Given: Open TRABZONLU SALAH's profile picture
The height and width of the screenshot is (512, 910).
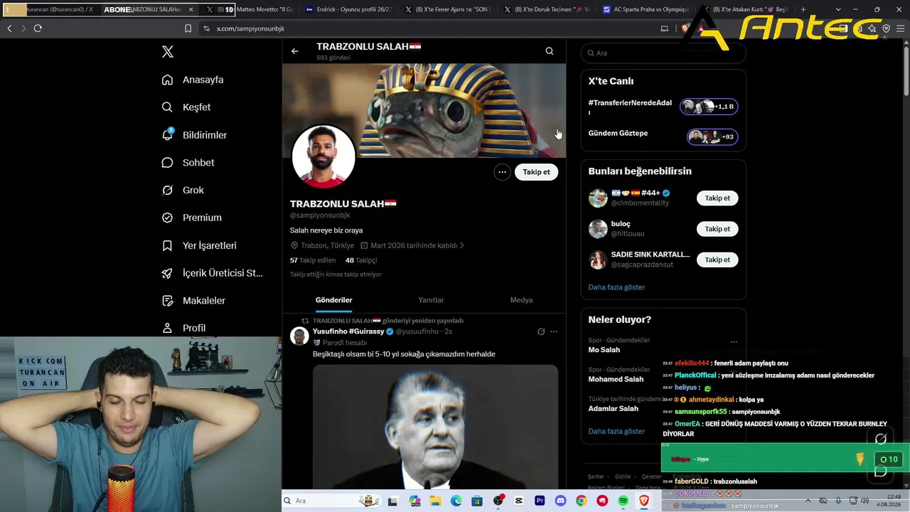Looking at the screenshot, I should [x=323, y=156].
